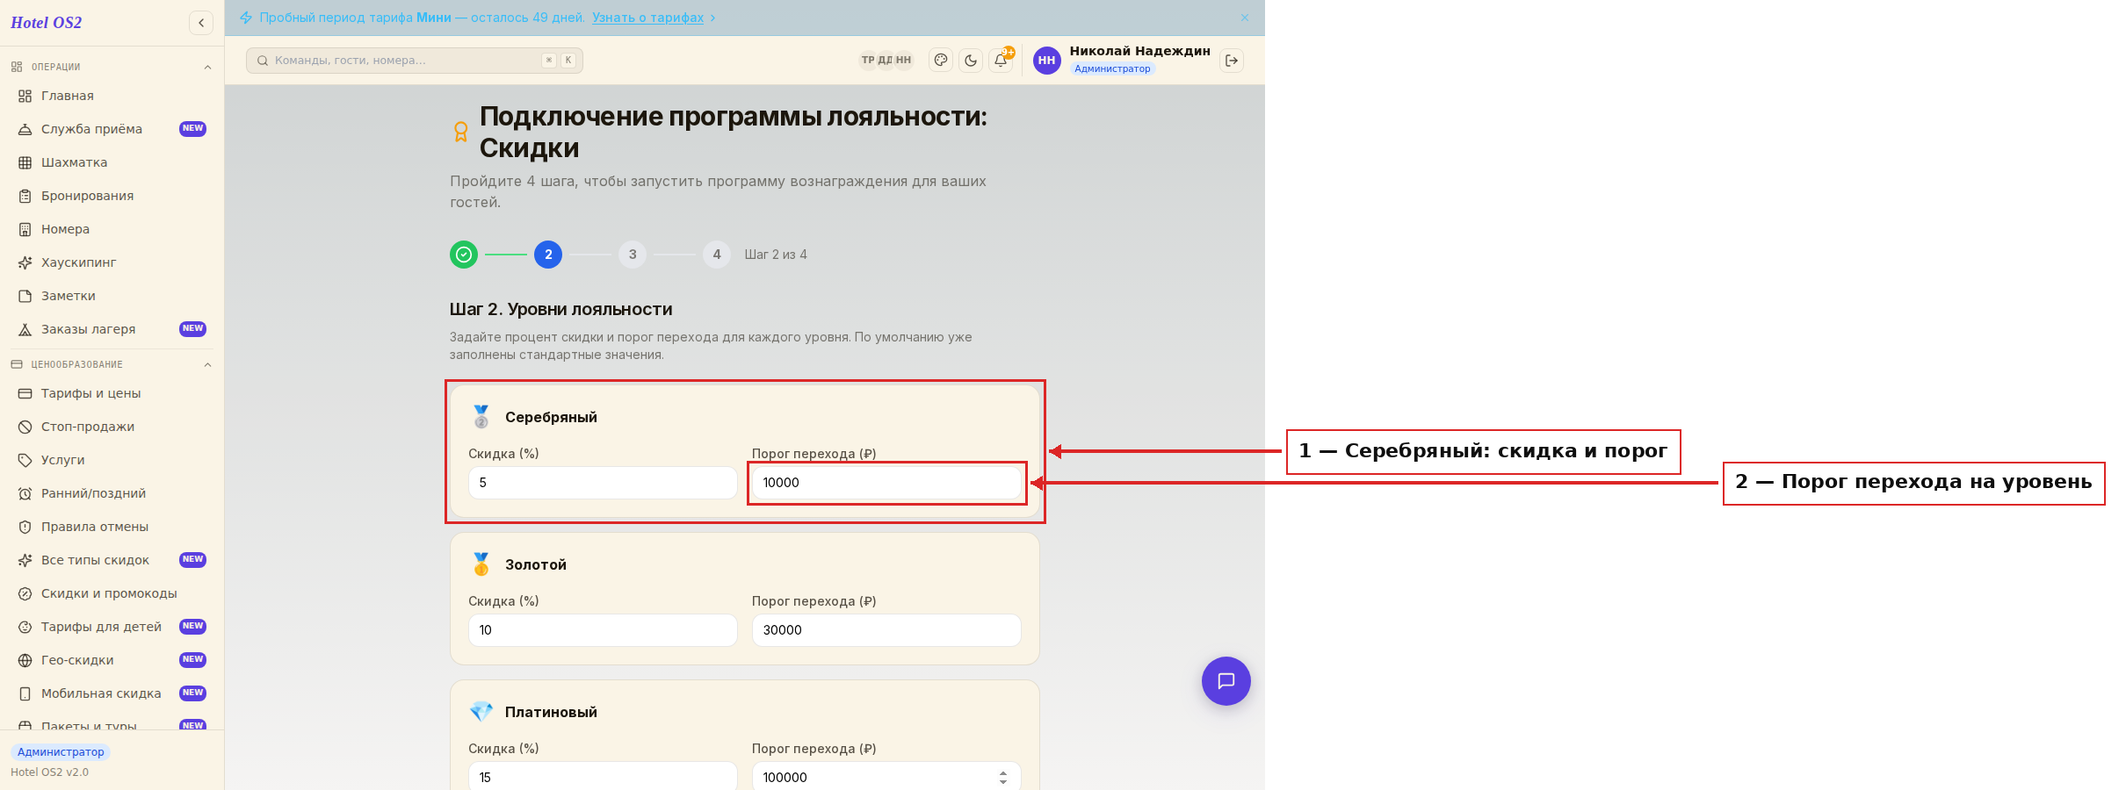2126x790 pixels.
Task: Click the Заметки note icon
Action: (25, 296)
